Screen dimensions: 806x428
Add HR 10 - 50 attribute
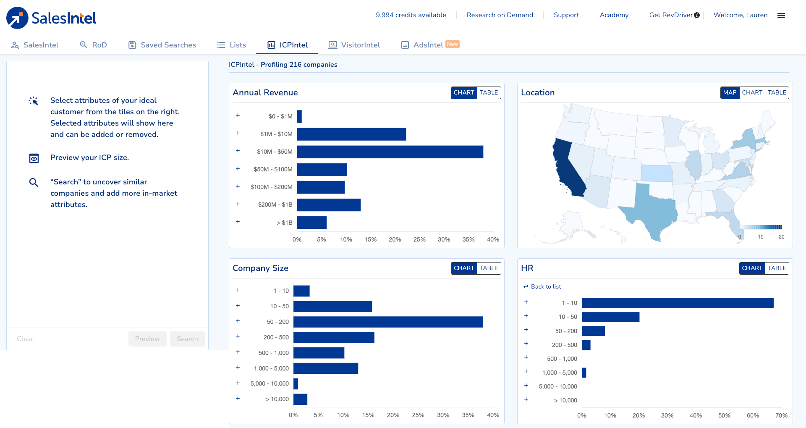[526, 315]
